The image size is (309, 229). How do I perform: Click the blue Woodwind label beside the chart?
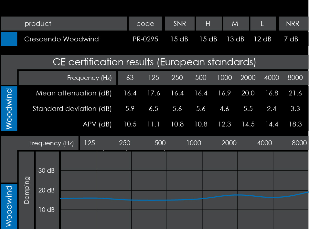(9, 206)
